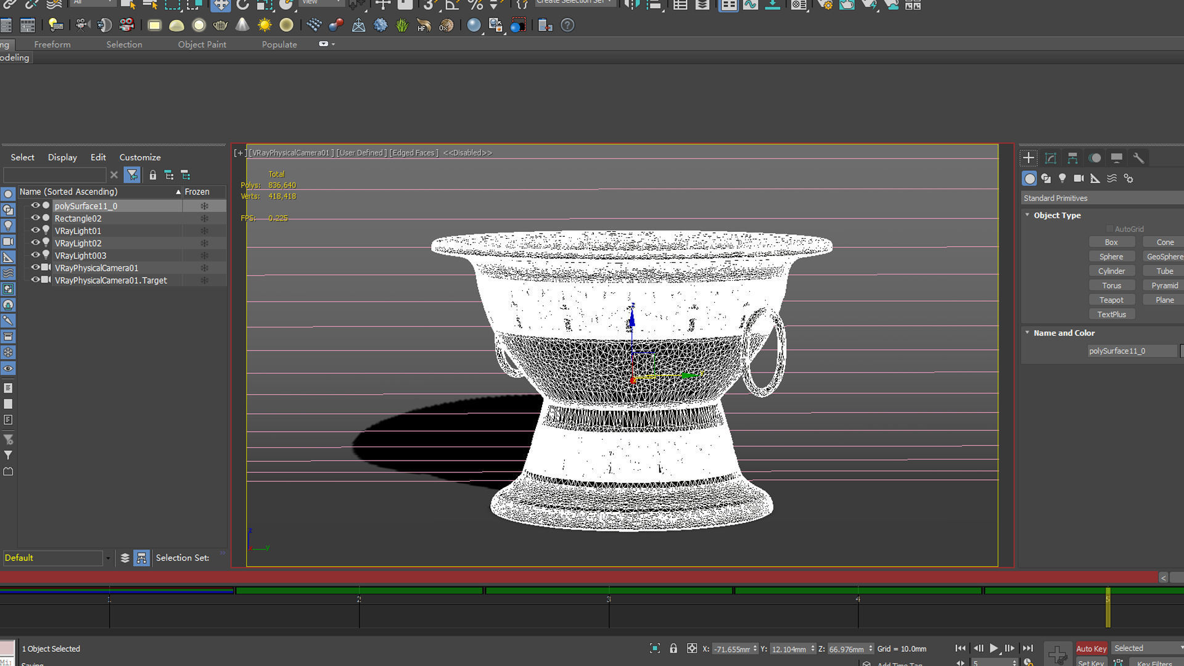Image resolution: width=1184 pixels, height=666 pixels.
Task: Open the Customize menu in scene explorer
Action: coord(139,157)
